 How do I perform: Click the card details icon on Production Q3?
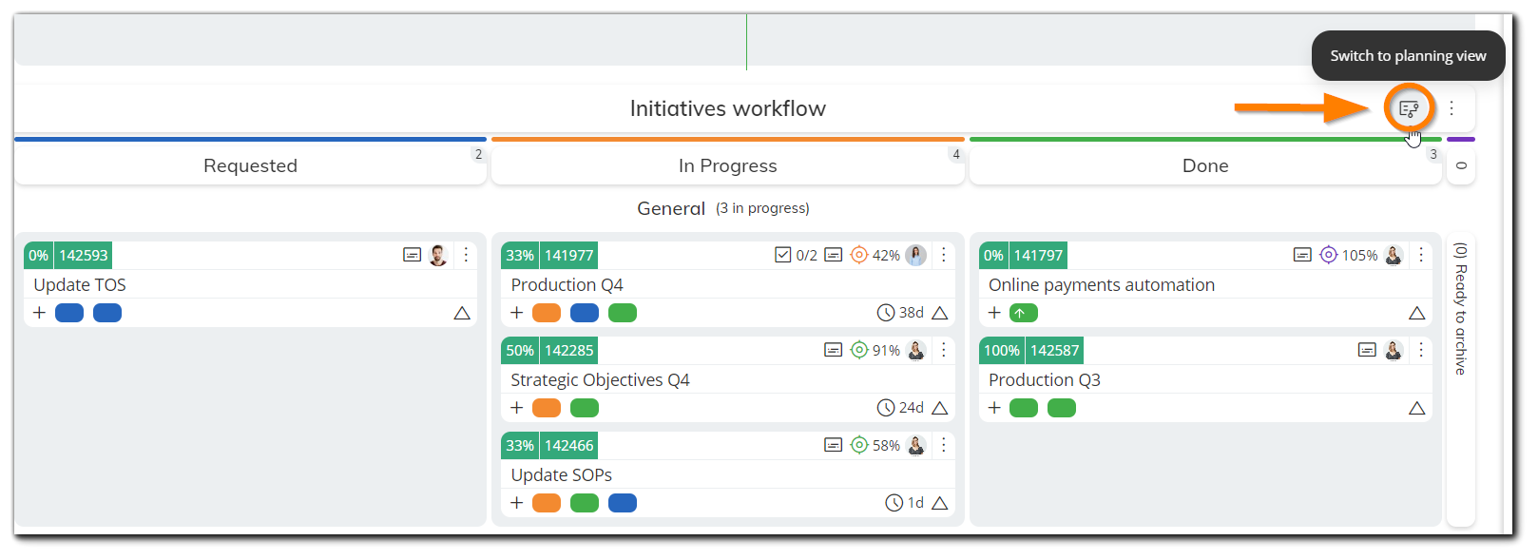pos(1366,350)
